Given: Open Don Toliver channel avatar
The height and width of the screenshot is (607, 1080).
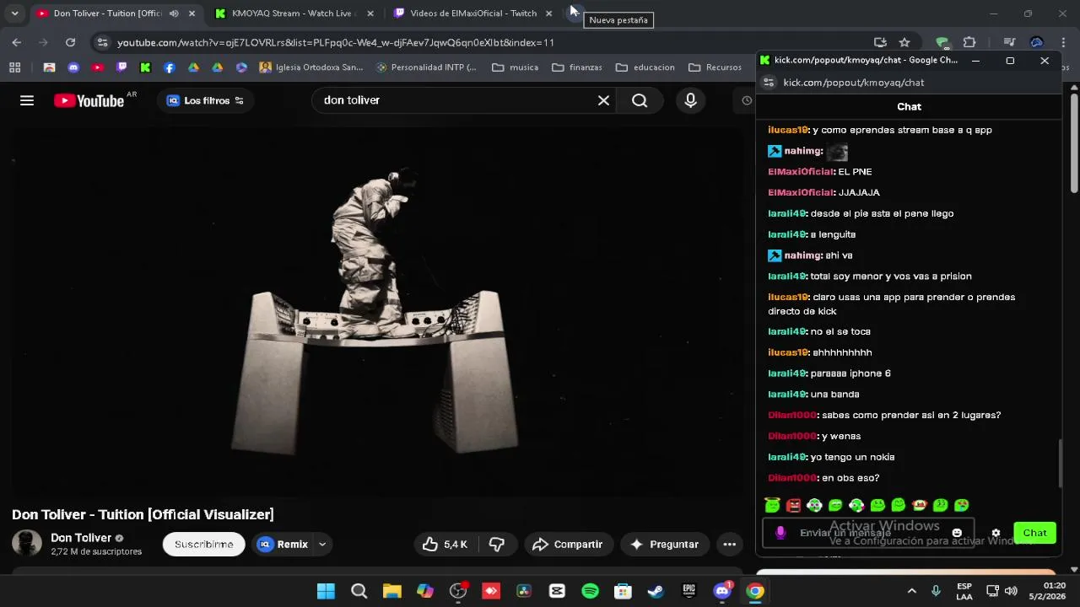Looking at the screenshot, I should (26, 544).
